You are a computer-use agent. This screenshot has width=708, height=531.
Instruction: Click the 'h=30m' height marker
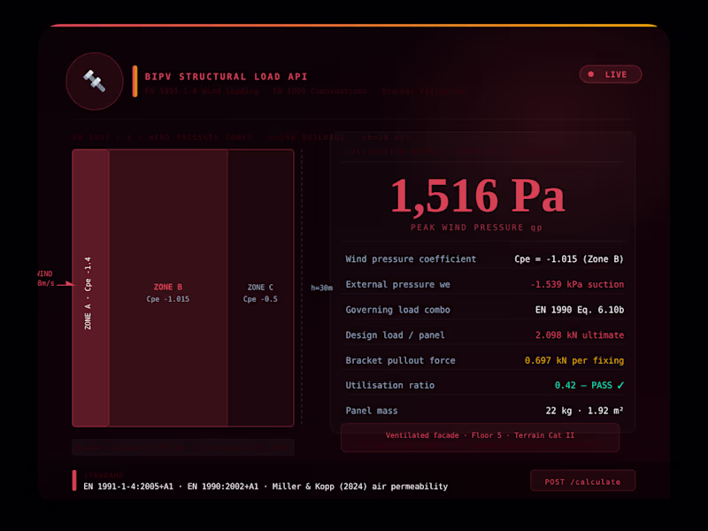pos(321,288)
